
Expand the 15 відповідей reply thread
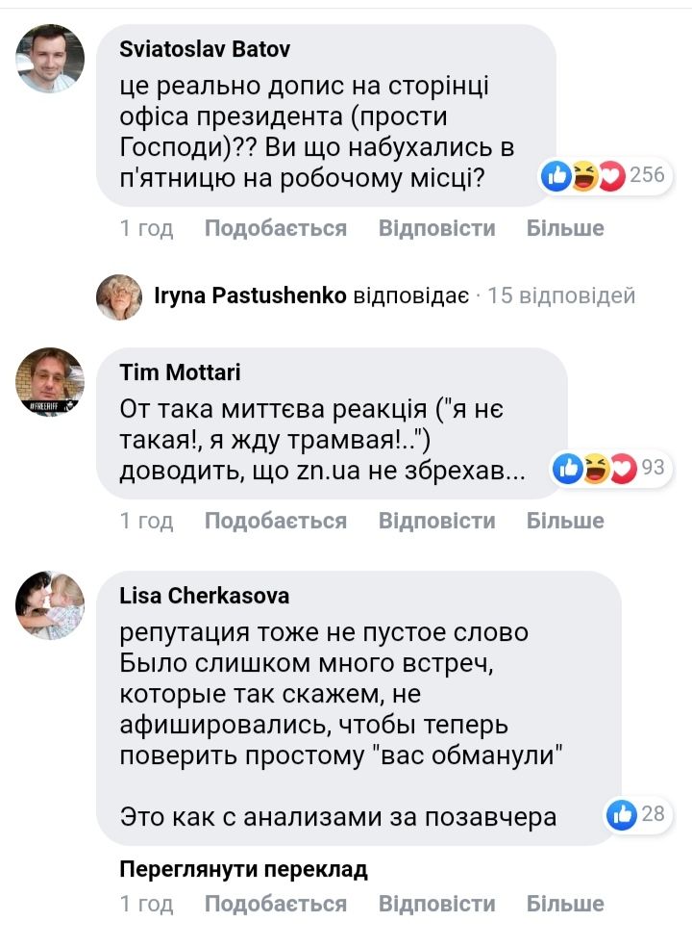coord(561,295)
